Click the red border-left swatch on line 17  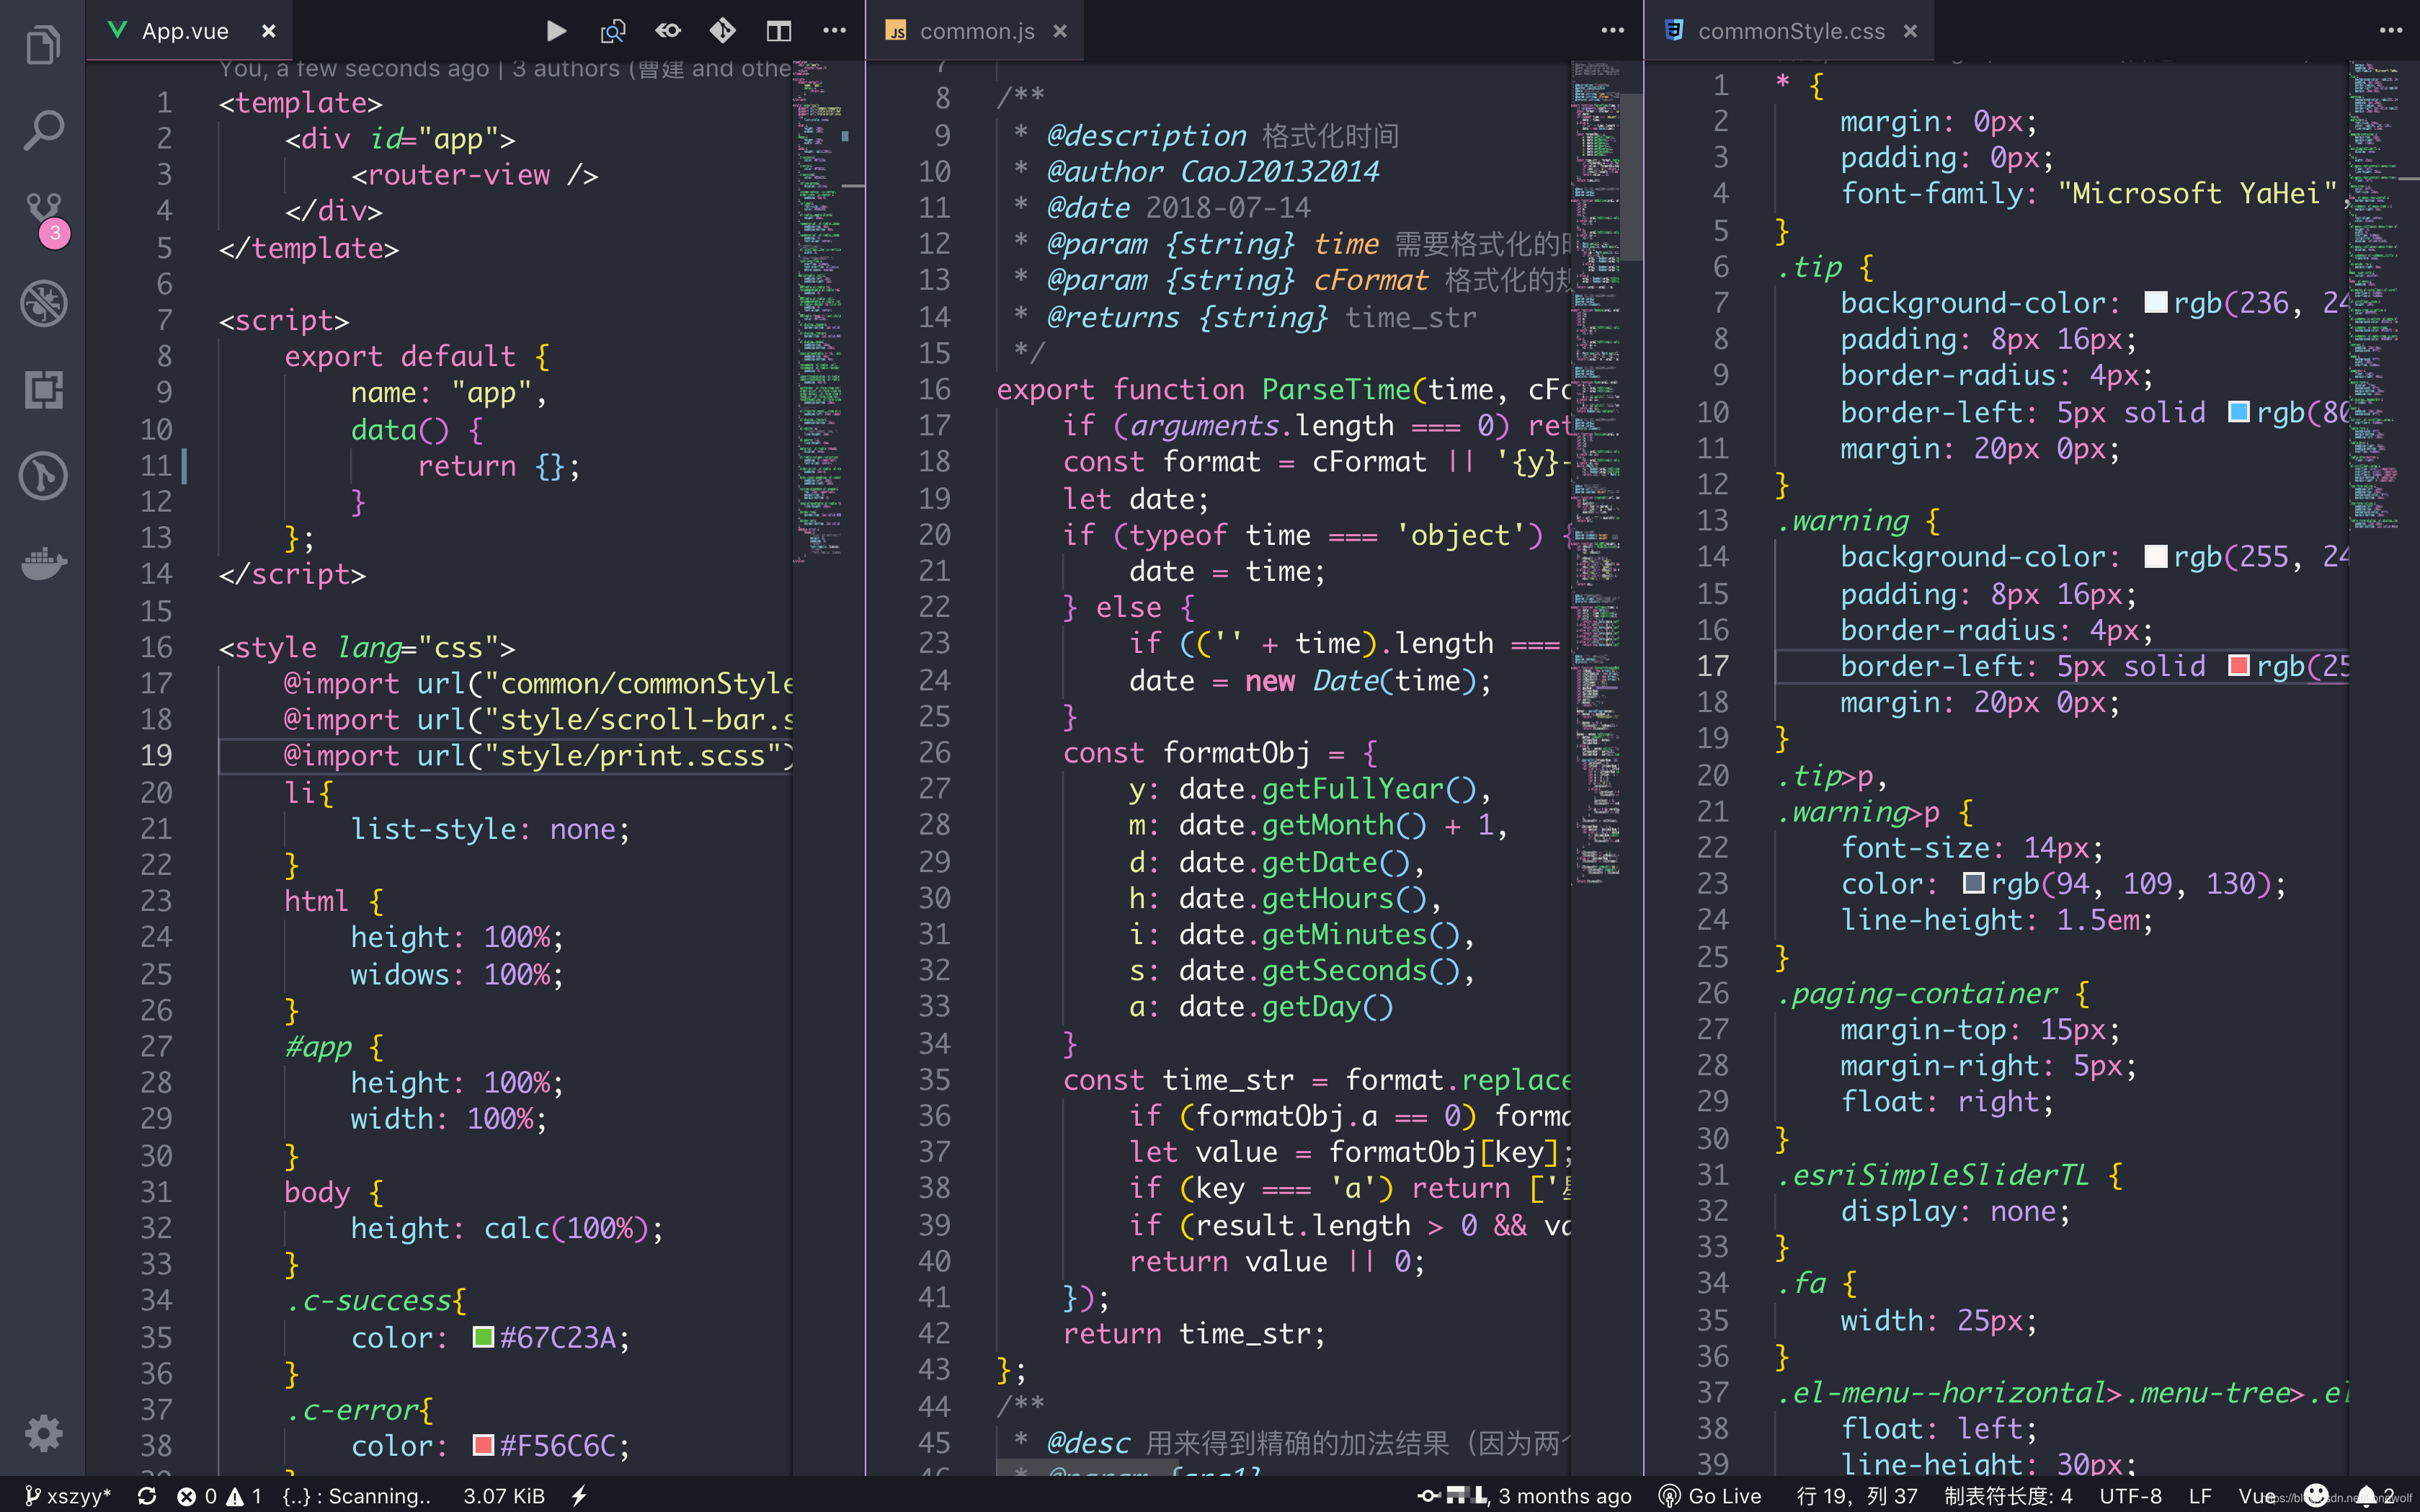pyautogui.click(x=2239, y=666)
